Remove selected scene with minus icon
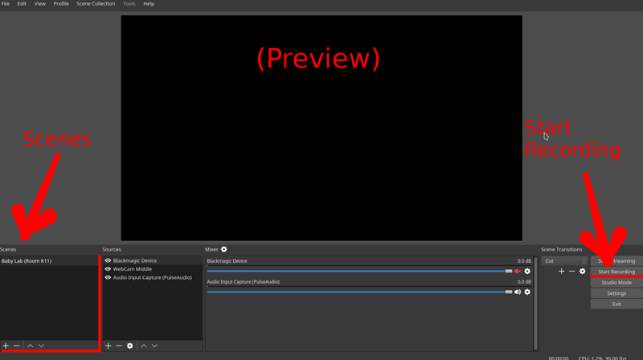643x360 pixels. (x=17, y=346)
